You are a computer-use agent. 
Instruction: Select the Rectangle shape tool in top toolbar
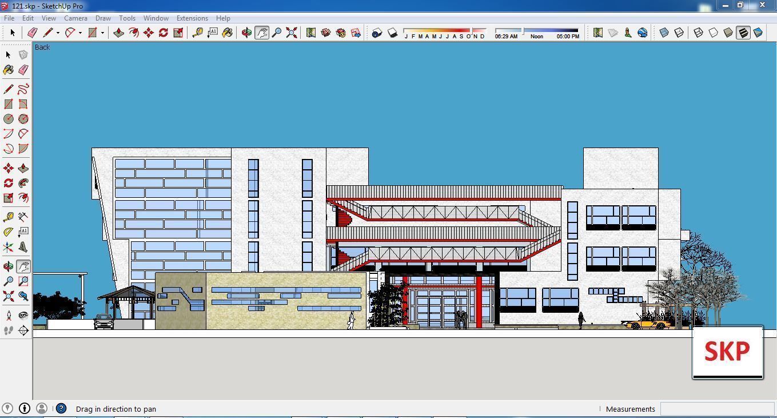[92, 33]
